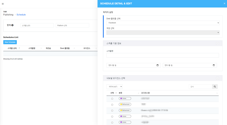Click the Publishing breadcrumb
Screen dimensions: 227x125
[8, 15]
